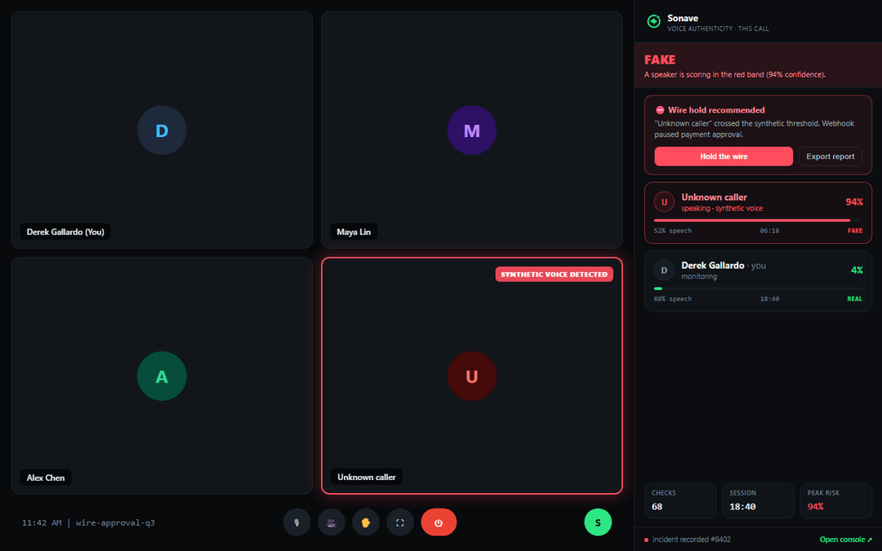882x551 pixels.
Task: Click the Derek Gallardo (You) name label
Action: (x=65, y=232)
